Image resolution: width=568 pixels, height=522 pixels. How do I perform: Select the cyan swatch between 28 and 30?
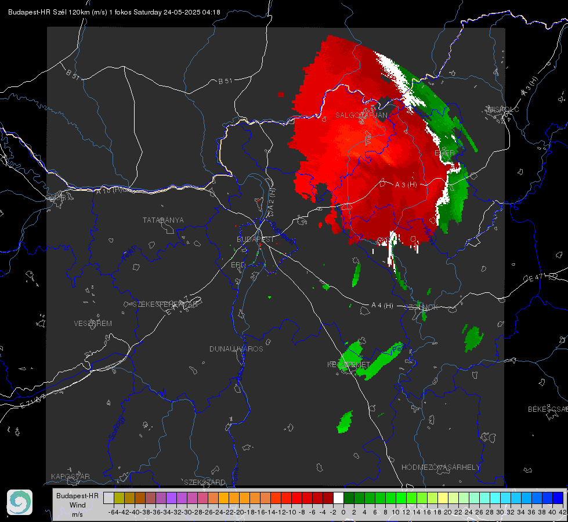pos(495,498)
